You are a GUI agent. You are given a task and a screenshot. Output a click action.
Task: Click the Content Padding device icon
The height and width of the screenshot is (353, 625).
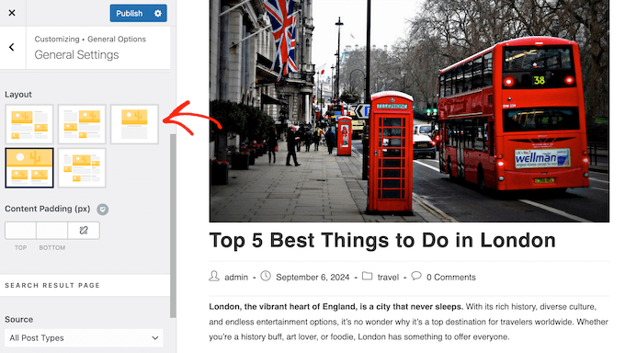pos(102,209)
